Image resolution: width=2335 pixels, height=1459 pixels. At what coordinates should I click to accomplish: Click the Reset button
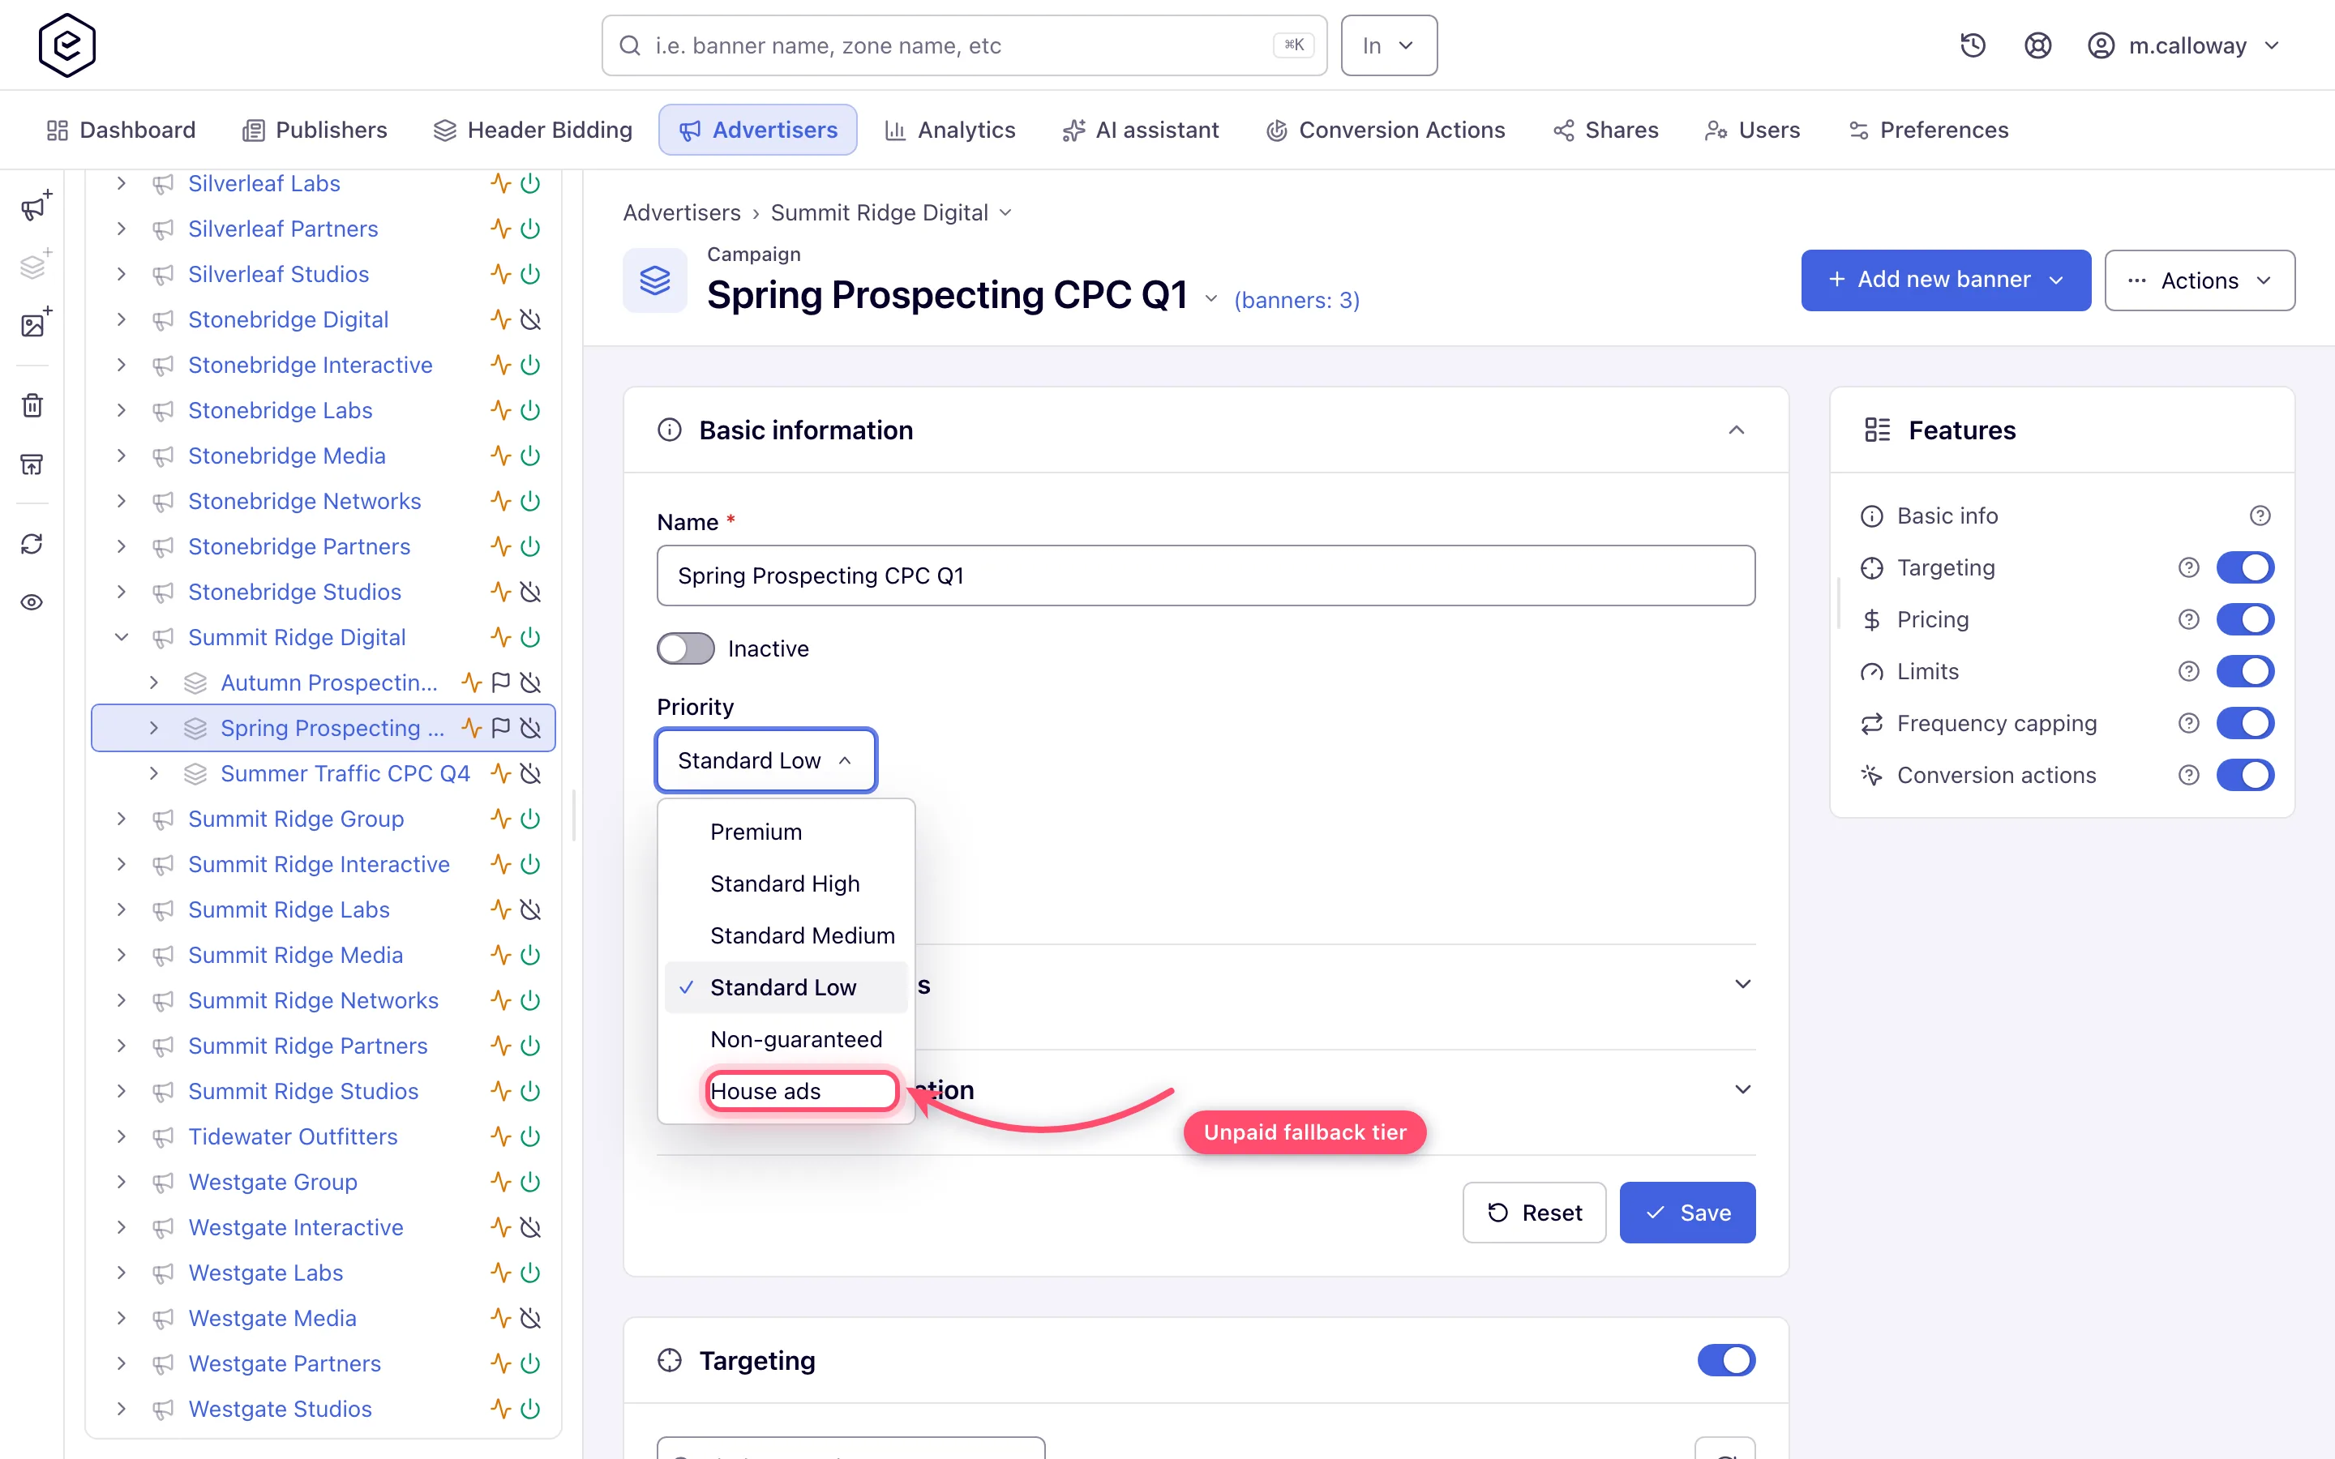click(x=1534, y=1213)
